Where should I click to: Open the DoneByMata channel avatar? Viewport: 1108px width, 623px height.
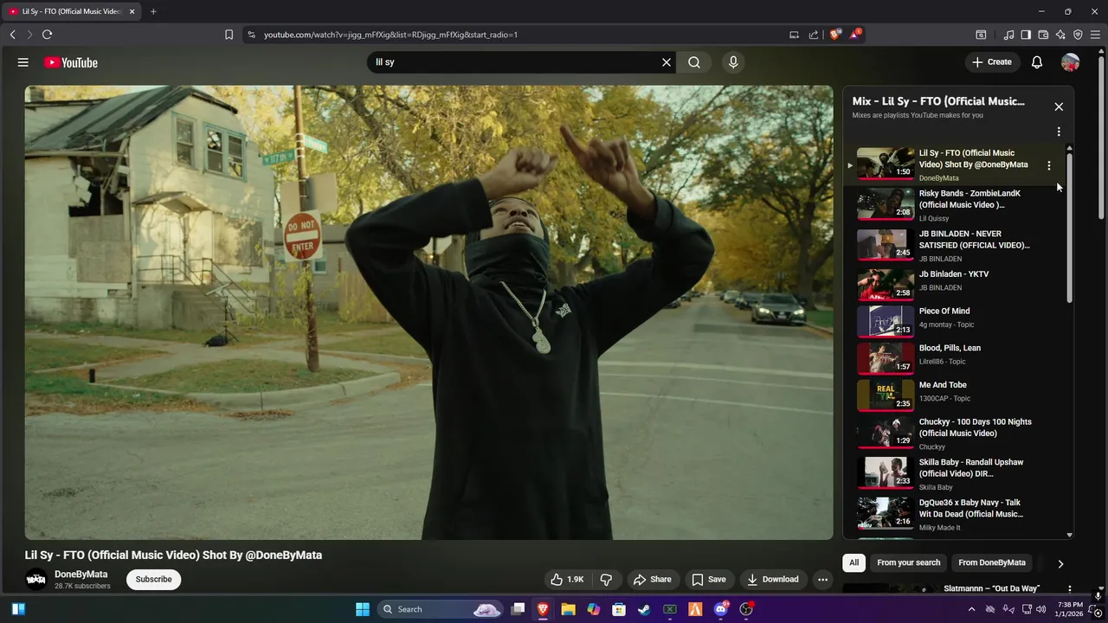[x=35, y=580]
